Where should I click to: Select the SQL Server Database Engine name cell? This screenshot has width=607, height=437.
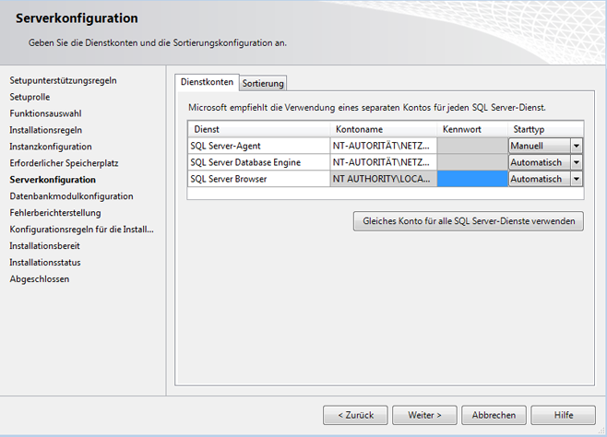pyautogui.click(x=258, y=162)
